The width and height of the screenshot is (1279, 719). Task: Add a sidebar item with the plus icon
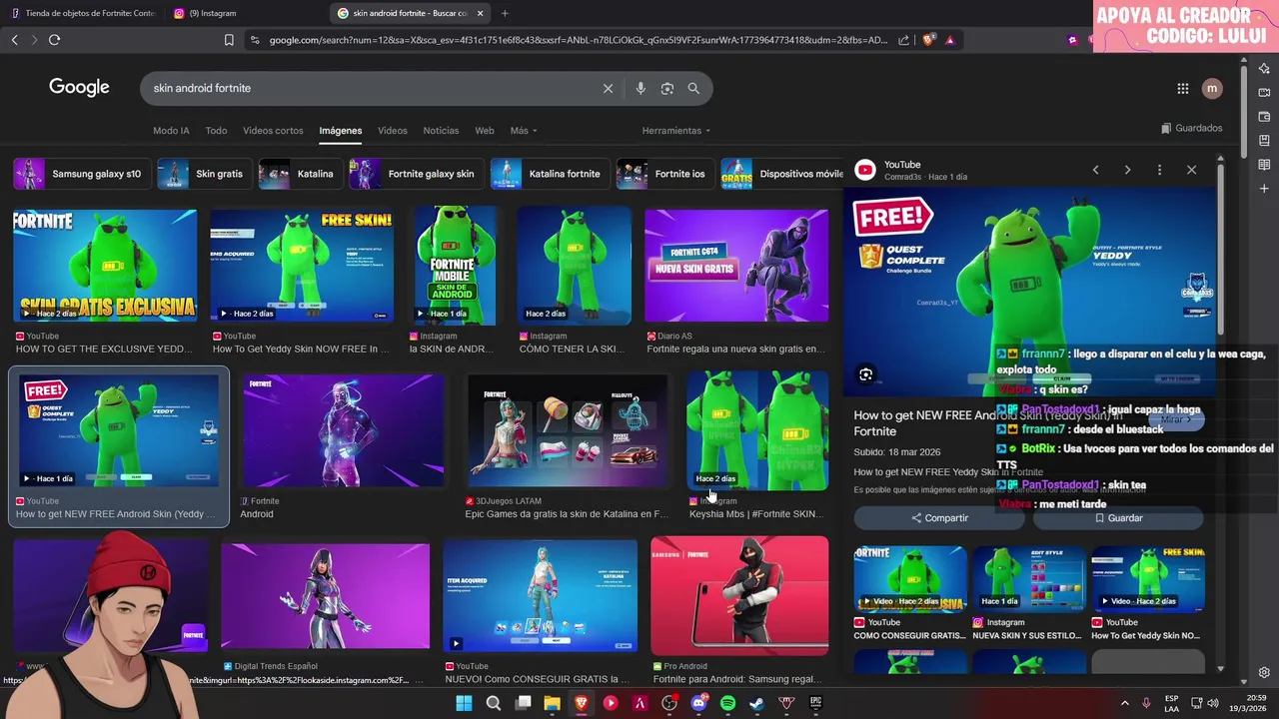click(x=1264, y=188)
